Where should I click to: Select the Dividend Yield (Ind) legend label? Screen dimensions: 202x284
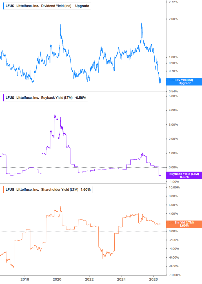point(56,6)
